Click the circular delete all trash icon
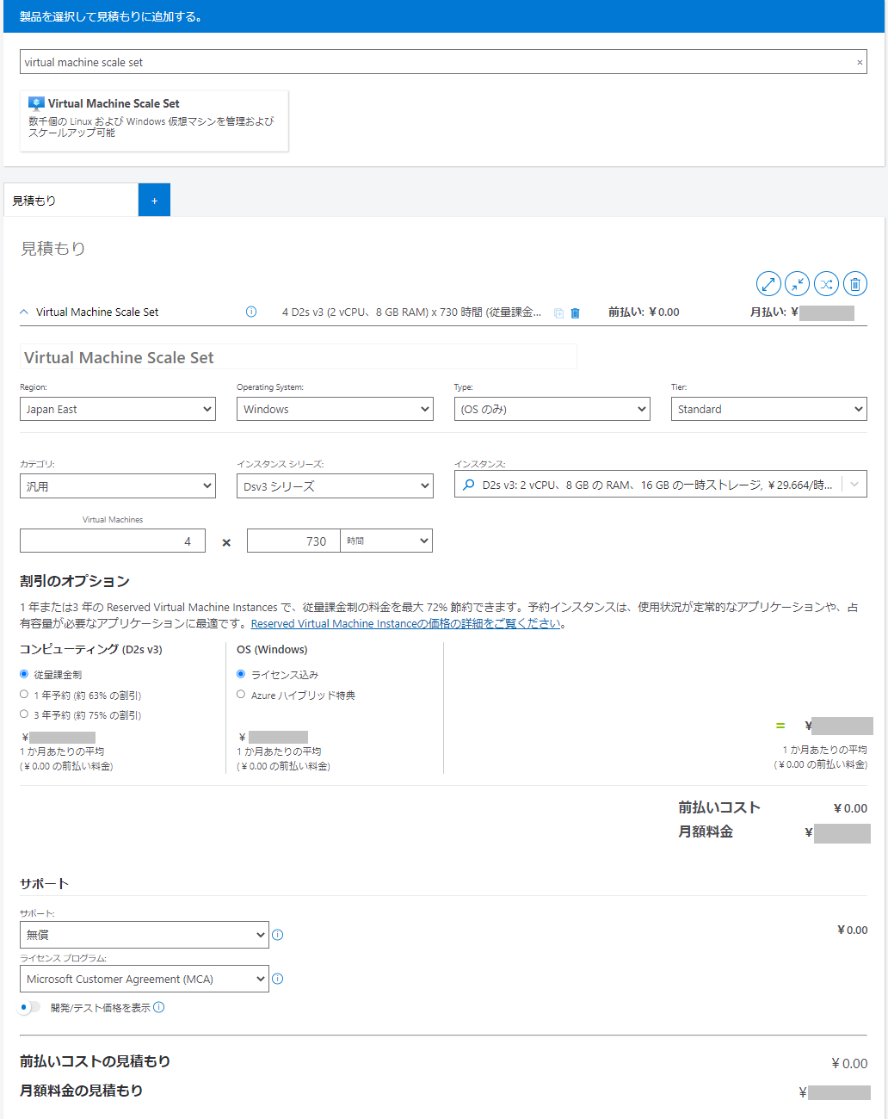Viewport: 888px width, 1119px height. (x=855, y=283)
